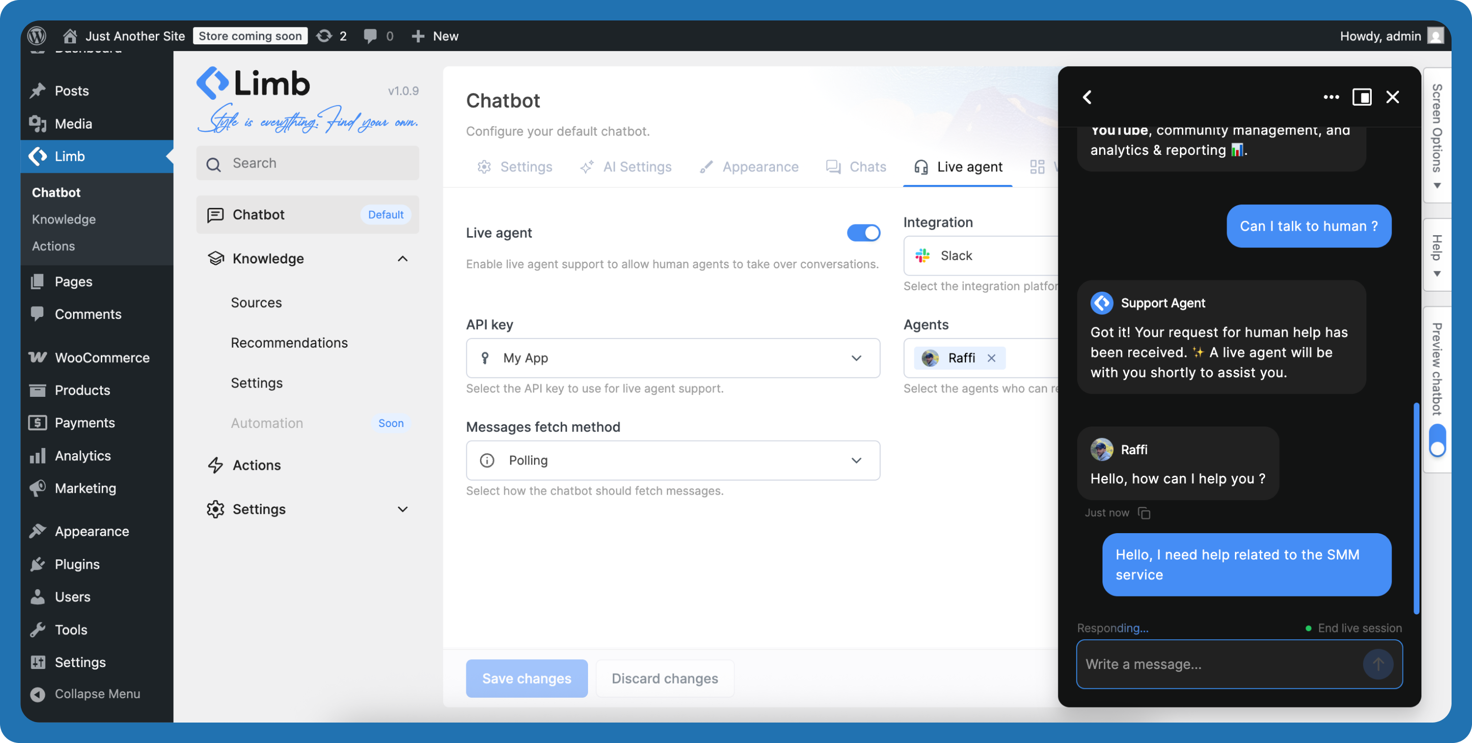This screenshot has height=743, width=1472.
Task: Click the chat back arrow icon
Action: [1087, 97]
